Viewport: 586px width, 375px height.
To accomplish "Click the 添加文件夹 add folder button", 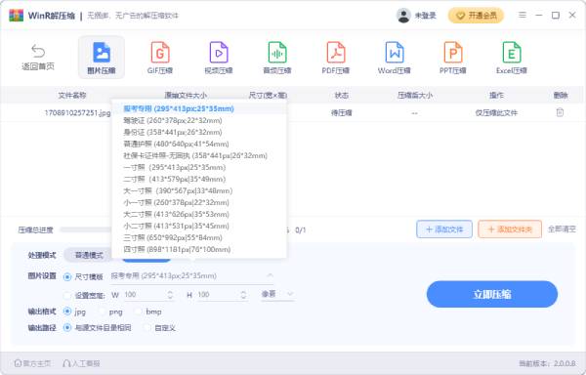I will tap(510, 229).
